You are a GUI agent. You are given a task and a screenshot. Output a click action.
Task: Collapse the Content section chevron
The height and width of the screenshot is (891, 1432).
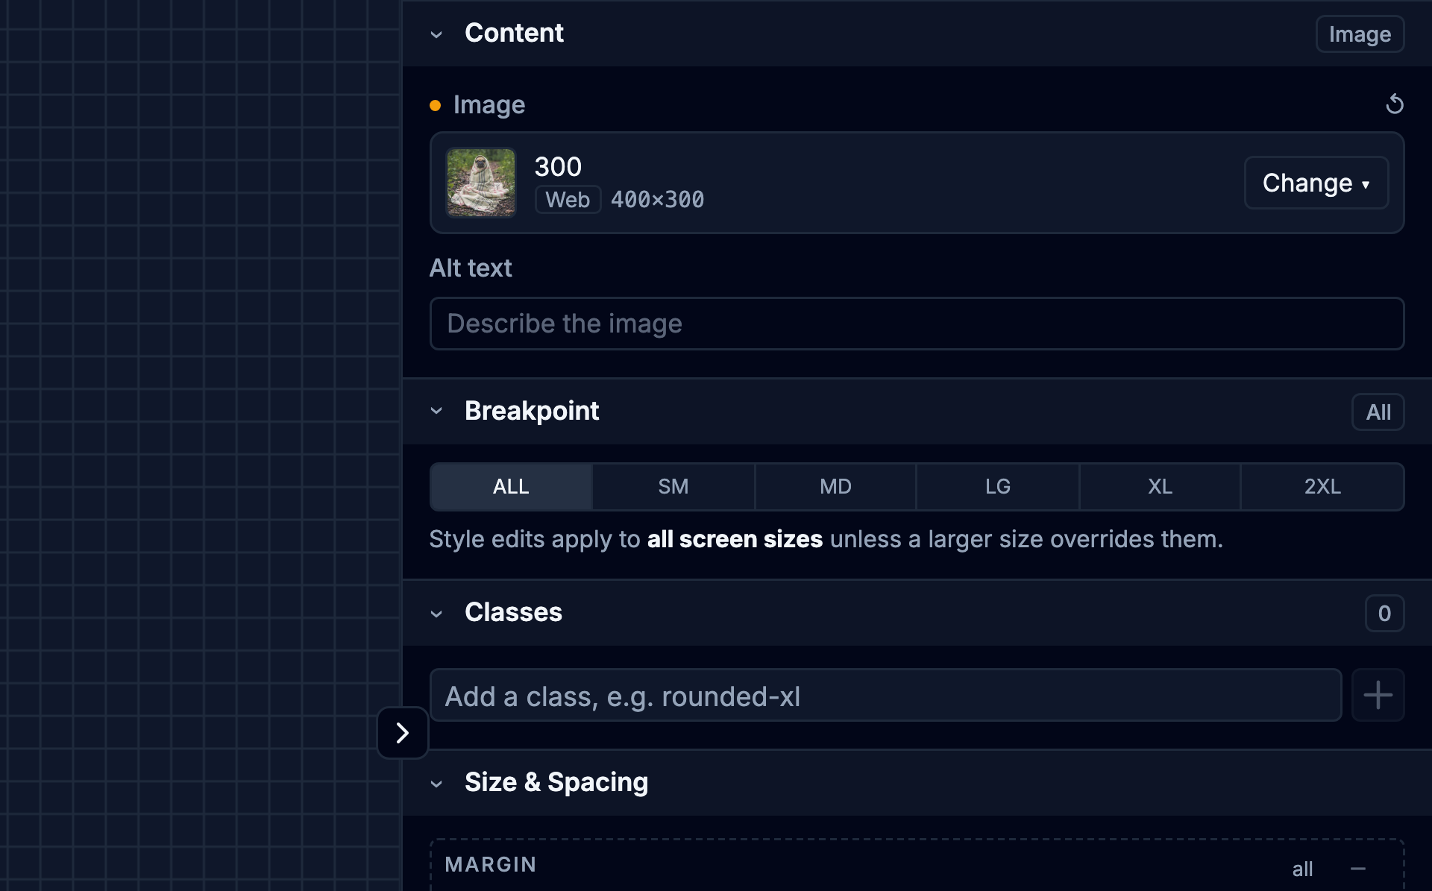pos(436,34)
